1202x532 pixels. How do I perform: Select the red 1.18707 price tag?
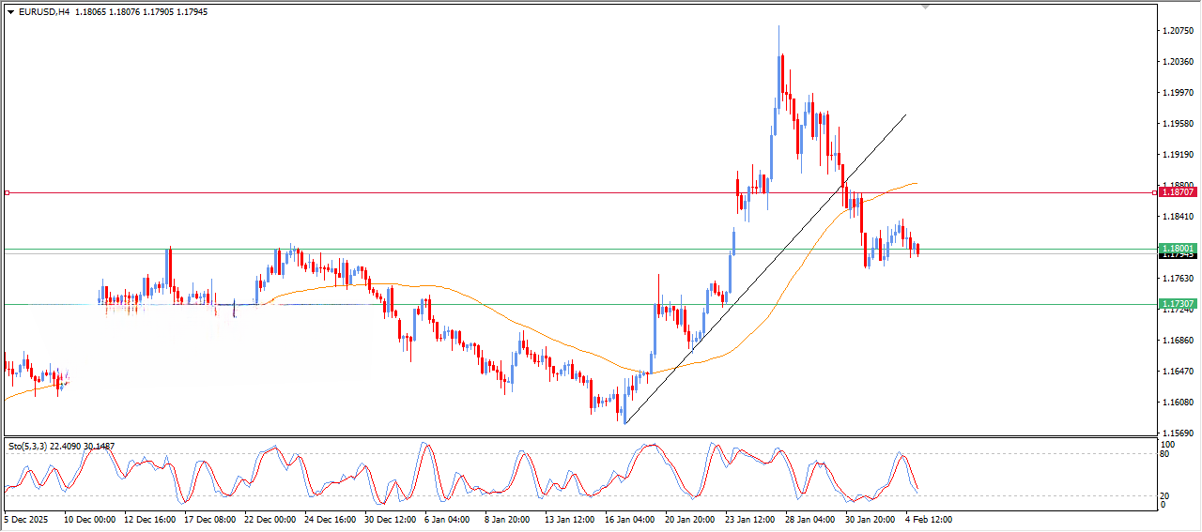1178,191
